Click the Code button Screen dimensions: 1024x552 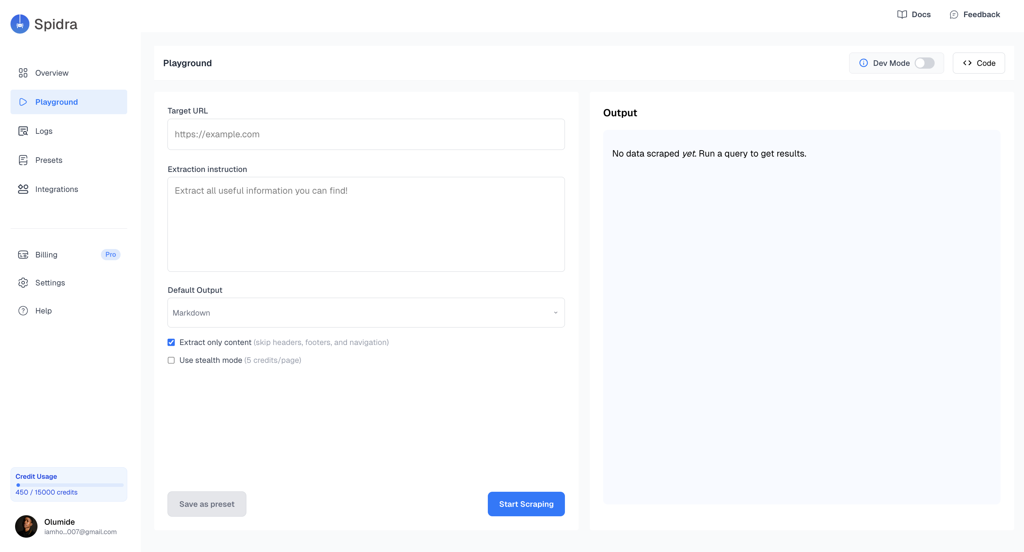click(979, 63)
